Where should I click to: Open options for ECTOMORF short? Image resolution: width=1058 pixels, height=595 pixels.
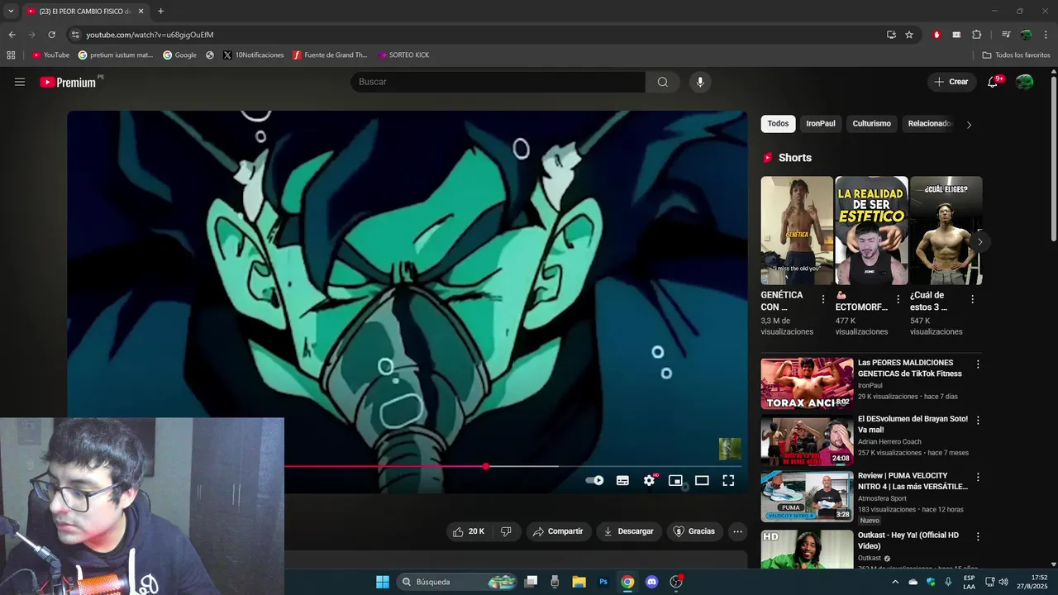click(x=898, y=300)
